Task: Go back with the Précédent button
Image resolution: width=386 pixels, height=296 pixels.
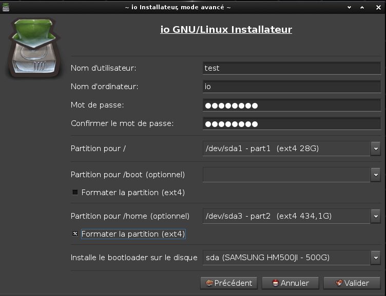Action: (229, 283)
